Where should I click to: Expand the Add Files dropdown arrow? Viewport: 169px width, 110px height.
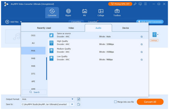point(21,22)
